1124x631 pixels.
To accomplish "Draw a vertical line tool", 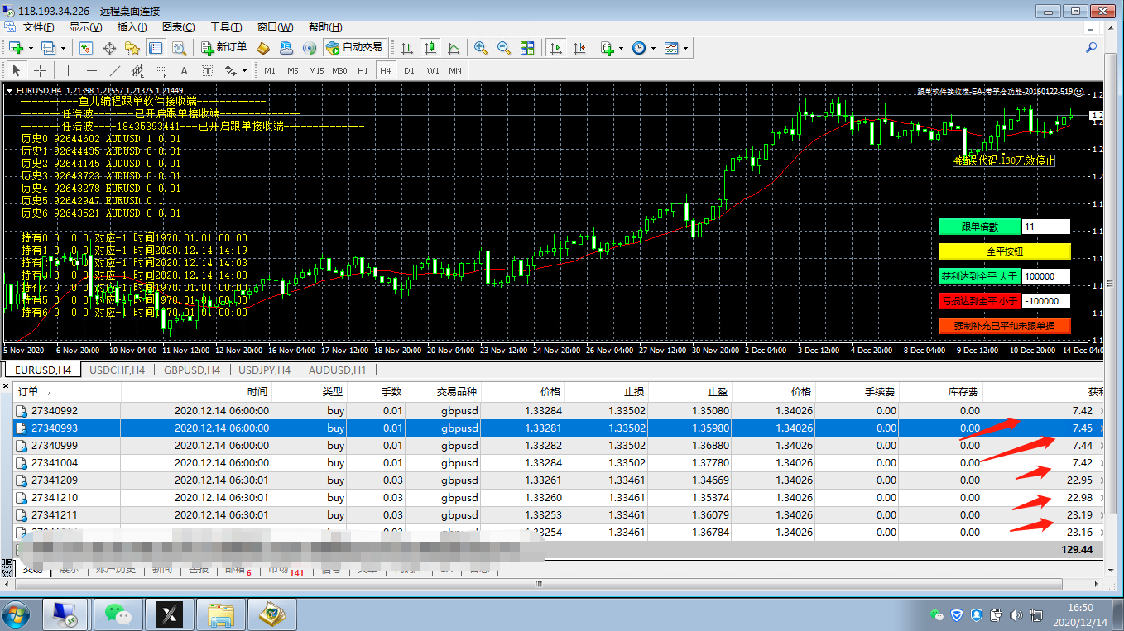I will (69, 70).
